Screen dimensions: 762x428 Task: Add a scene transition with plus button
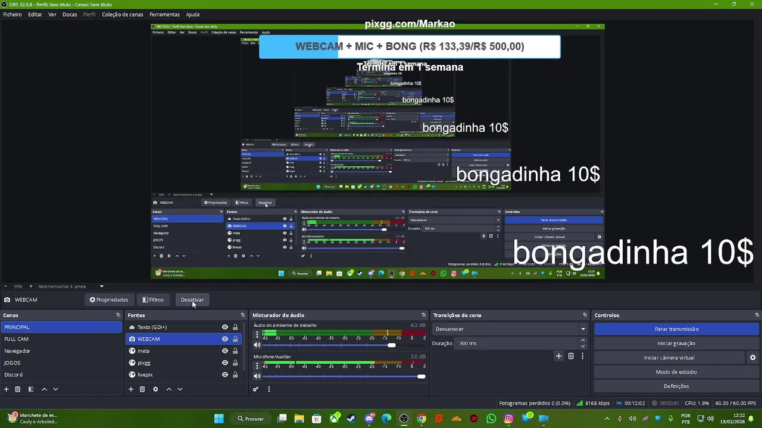pos(558,356)
